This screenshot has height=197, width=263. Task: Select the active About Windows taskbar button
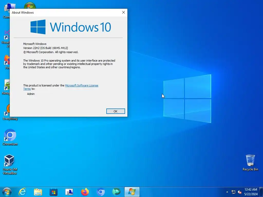tap(132, 192)
